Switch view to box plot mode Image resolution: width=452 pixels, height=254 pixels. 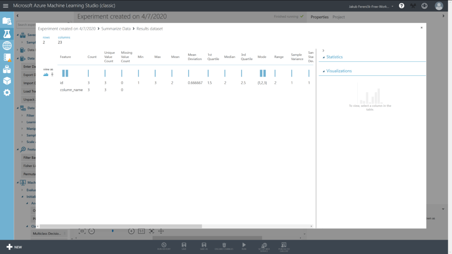(x=52, y=75)
